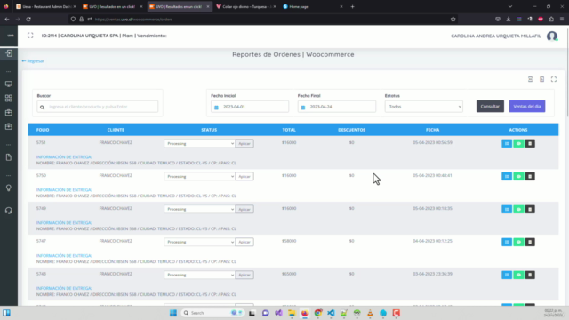This screenshot has width=569, height=320.
Task: Switch to the Home page browser tab
Action: point(313,6)
